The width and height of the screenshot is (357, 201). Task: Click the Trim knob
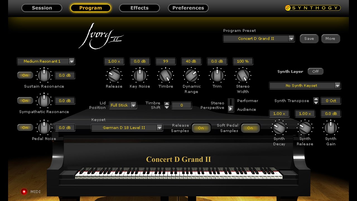(217, 75)
